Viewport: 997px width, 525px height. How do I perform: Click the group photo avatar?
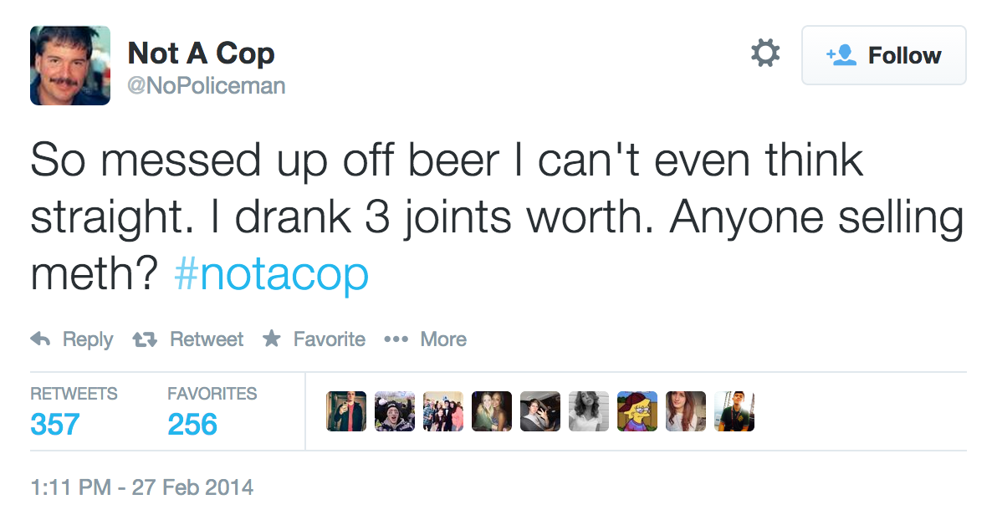[443, 411]
